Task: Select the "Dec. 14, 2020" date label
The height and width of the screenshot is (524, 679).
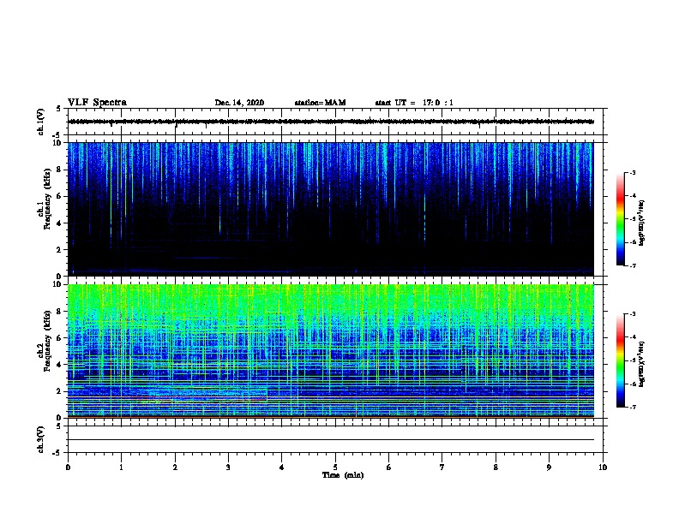Action: (x=239, y=103)
